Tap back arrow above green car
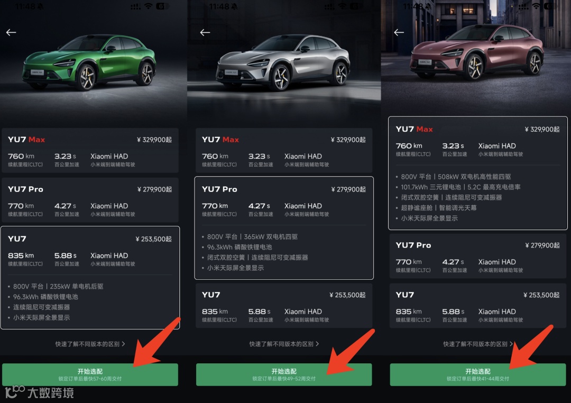Screen dimensions: 571x403 pos(11,32)
